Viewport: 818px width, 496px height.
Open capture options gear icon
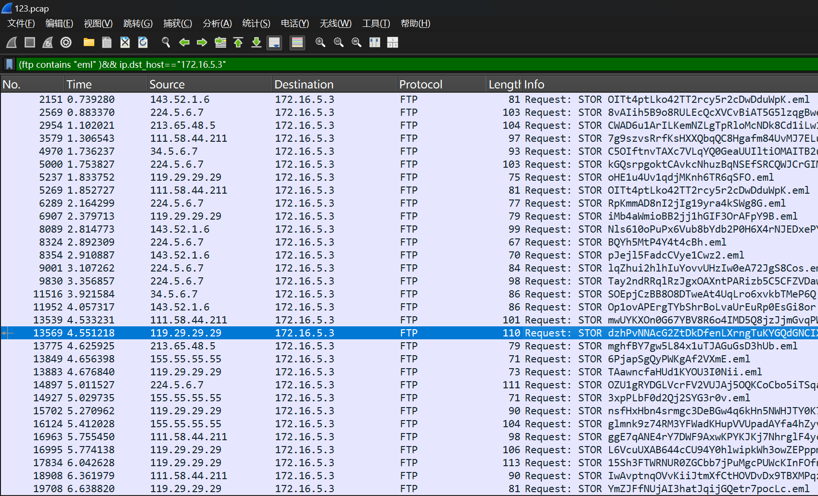coord(66,42)
